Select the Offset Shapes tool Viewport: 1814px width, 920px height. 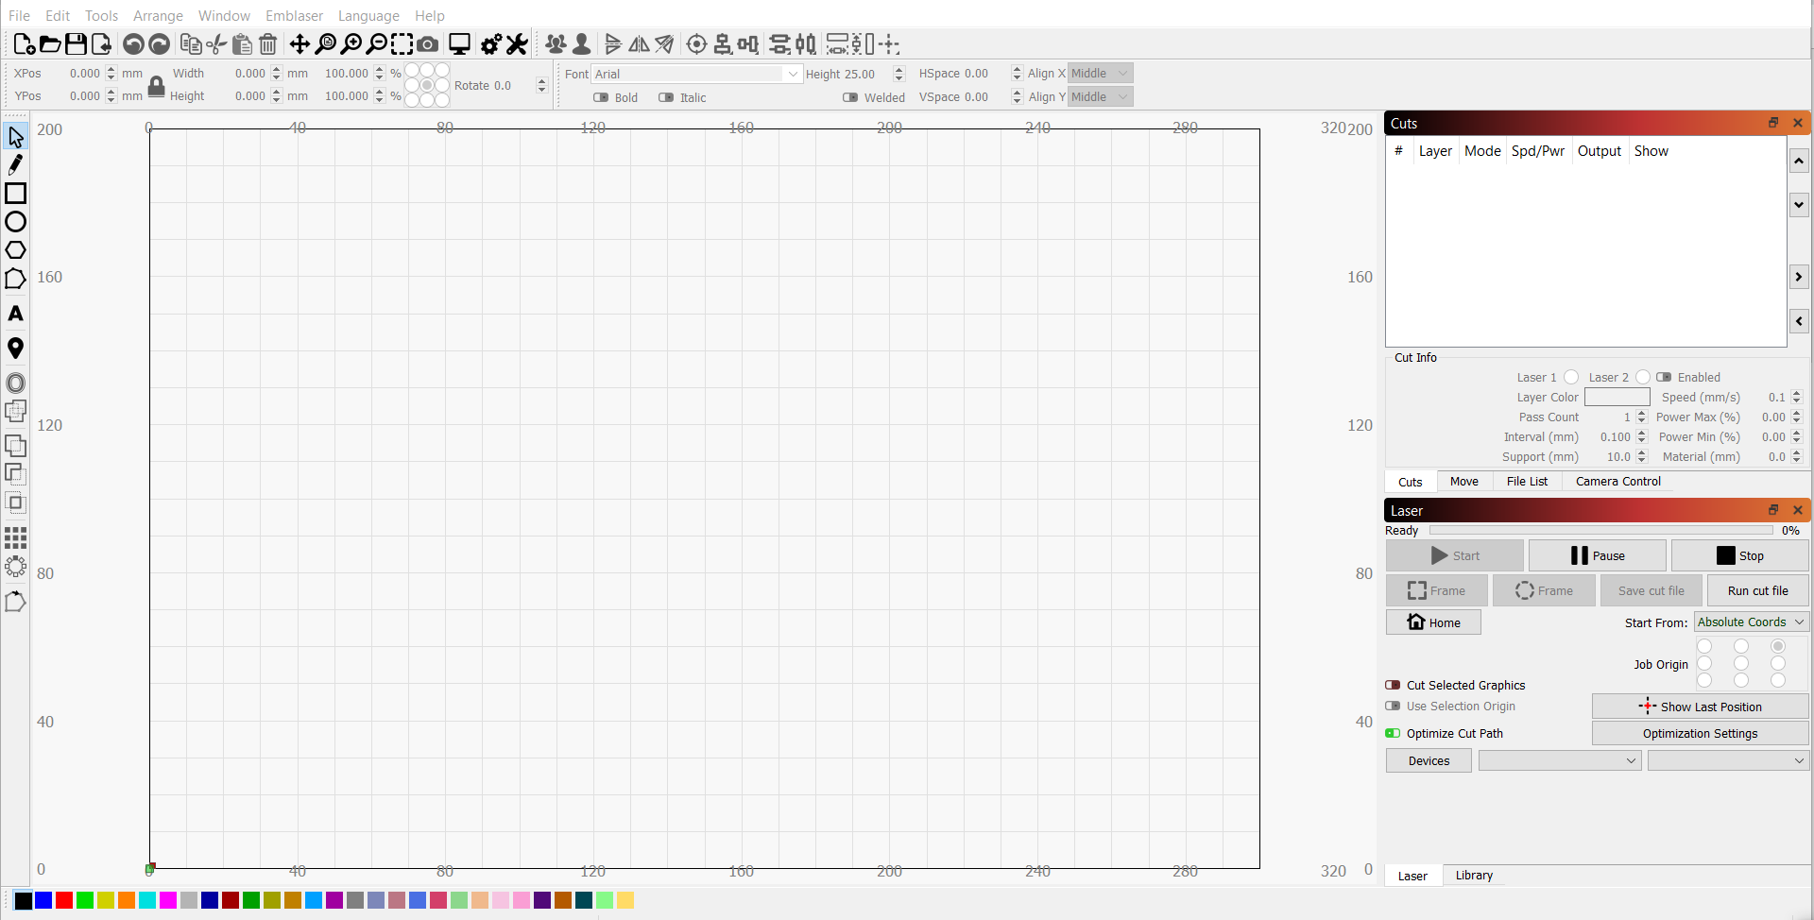tap(15, 383)
